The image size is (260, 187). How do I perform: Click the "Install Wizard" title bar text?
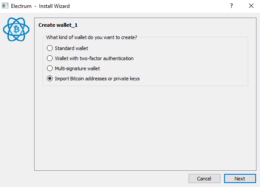click(54, 6)
